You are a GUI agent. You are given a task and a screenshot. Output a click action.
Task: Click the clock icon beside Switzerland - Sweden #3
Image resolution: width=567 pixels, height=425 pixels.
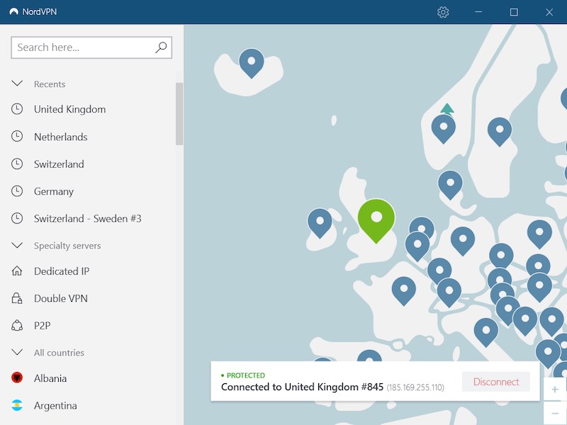(17, 218)
